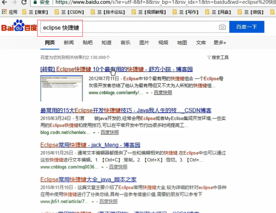276x213 pixels.
Task: Open result Eclipse常用快捷键 - jack_Meng
Action: [90, 145]
